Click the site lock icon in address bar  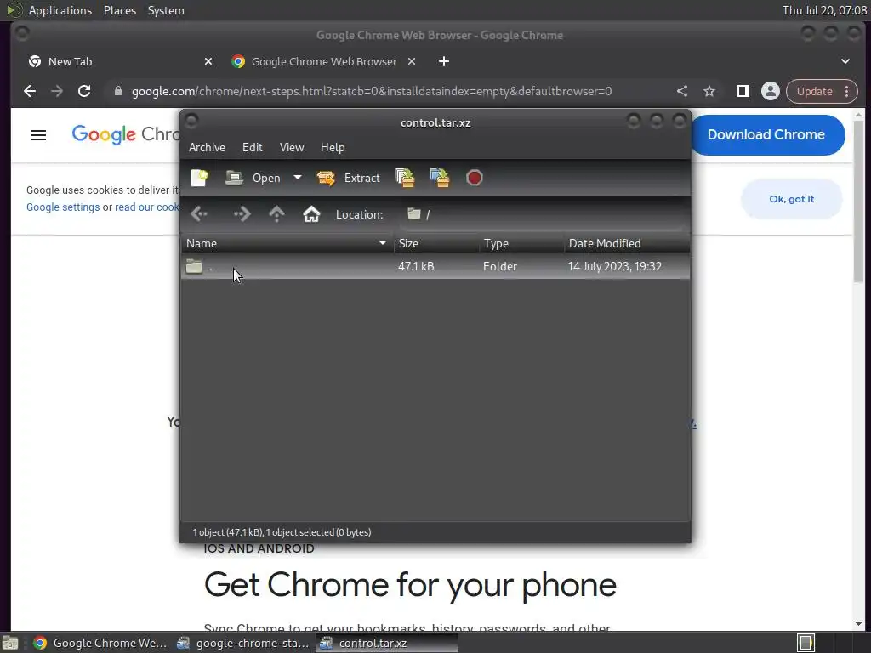117,91
